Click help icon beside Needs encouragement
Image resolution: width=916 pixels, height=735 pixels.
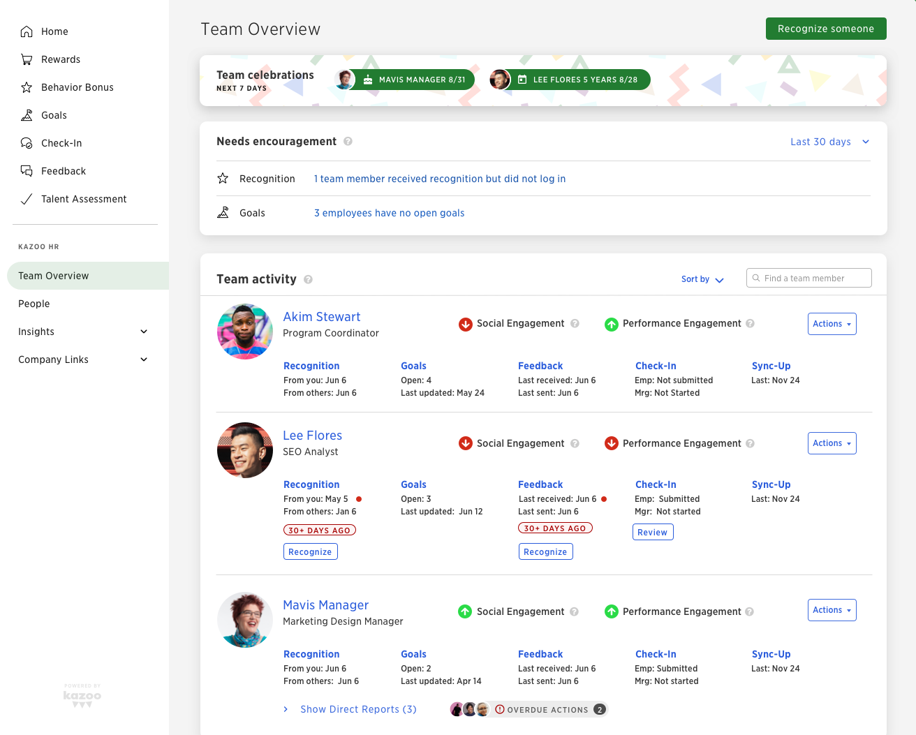348,142
